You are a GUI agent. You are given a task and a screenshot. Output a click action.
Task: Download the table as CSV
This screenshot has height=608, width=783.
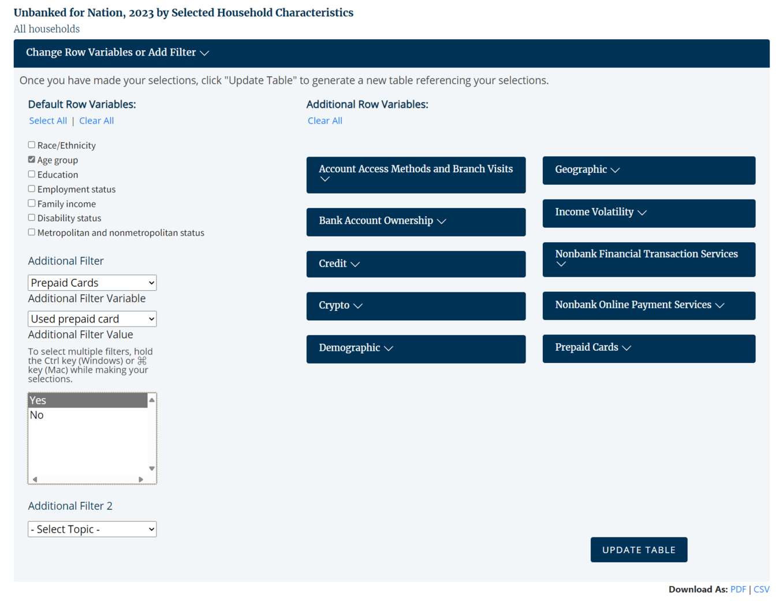pos(762,590)
